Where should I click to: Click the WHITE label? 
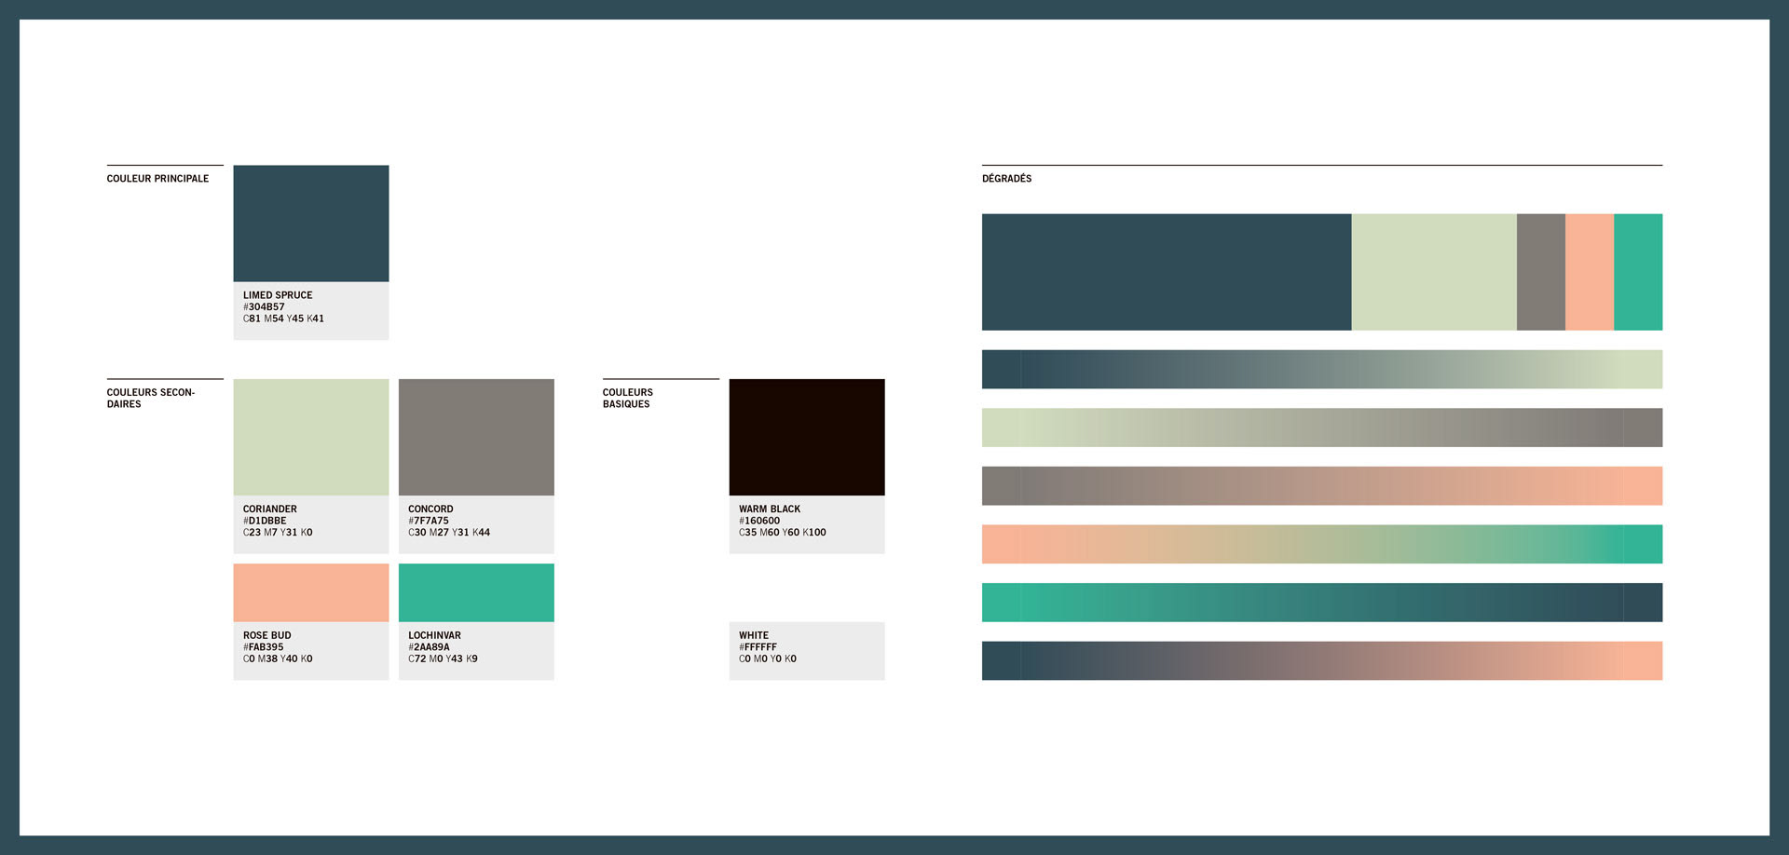click(x=754, y=636)
